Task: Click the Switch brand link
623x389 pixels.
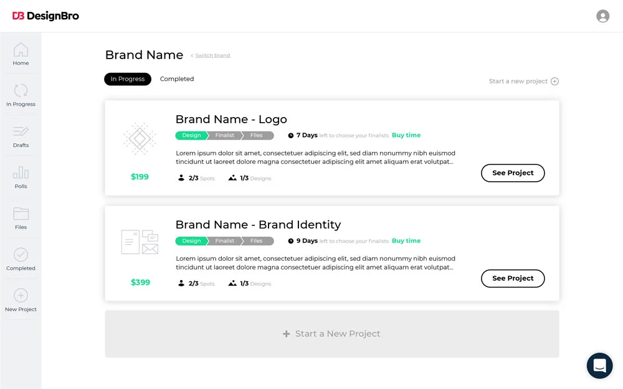Action: [212, 55]
